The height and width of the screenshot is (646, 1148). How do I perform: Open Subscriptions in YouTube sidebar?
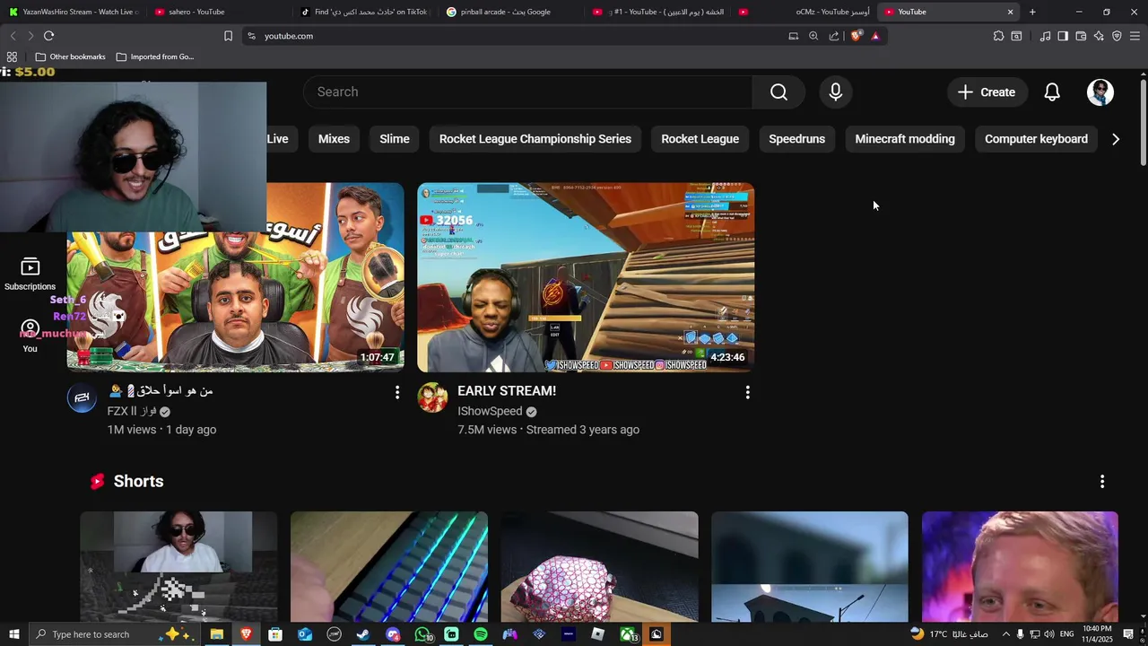[x=30, y=274]
